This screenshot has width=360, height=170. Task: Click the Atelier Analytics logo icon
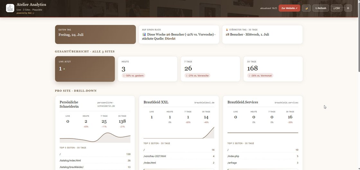coord(10,8)
